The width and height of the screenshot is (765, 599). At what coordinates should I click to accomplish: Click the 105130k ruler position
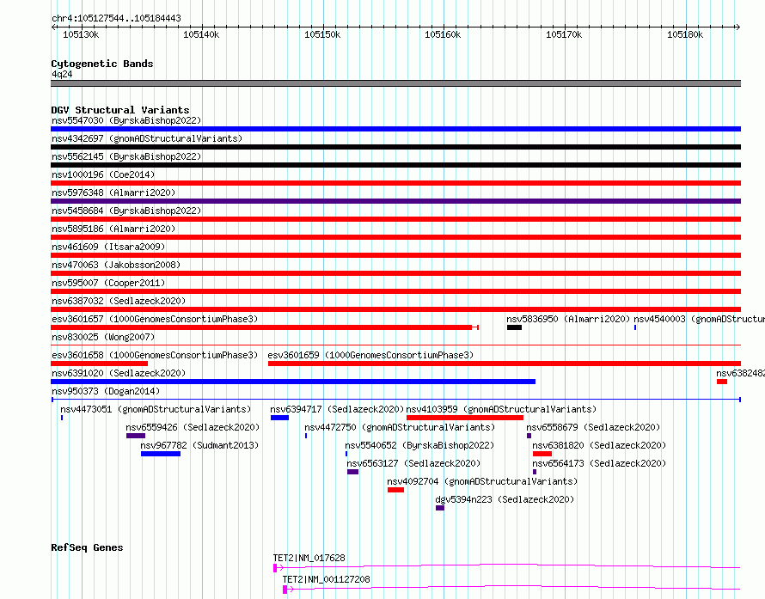(x=81, y=34)
